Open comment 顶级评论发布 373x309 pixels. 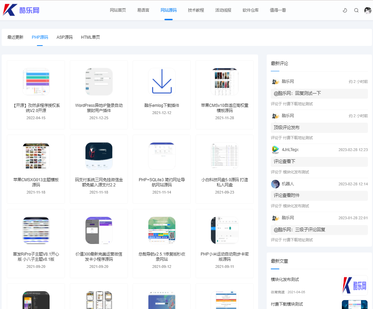(x=319, y=127)
